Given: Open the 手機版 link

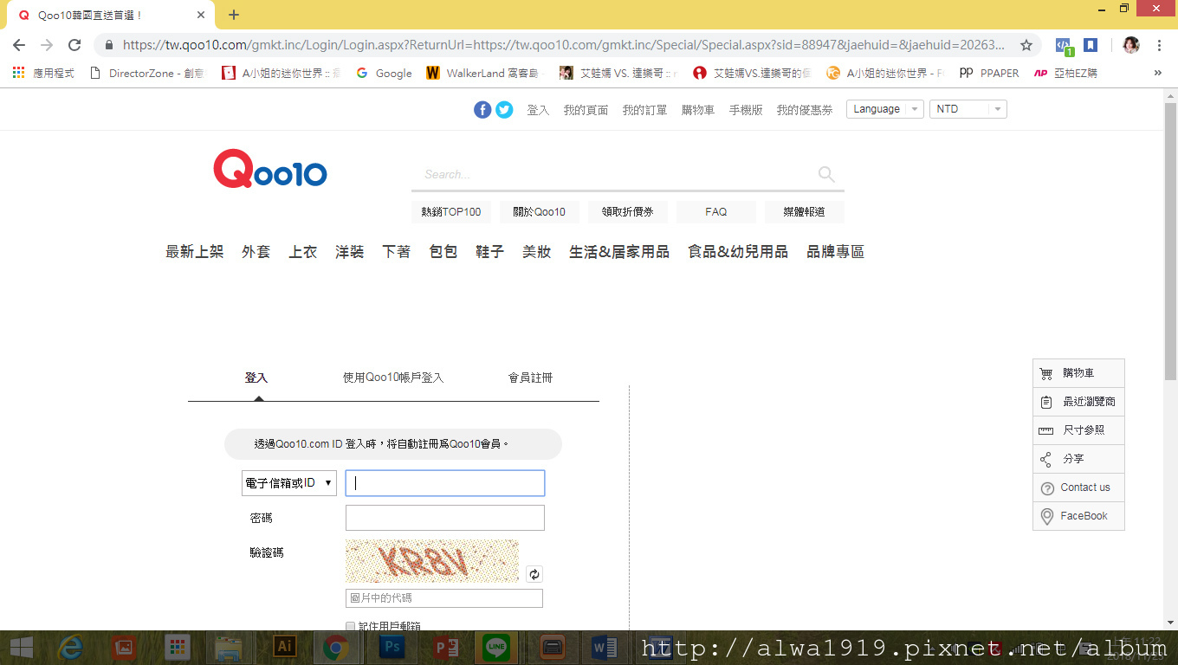Looking at the screenshot, I should coord(746,110).
